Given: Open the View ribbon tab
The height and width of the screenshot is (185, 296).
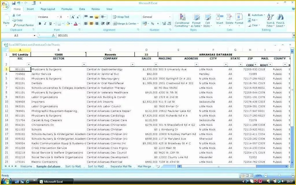Looking at the screenshot, I should pos(109,9).
